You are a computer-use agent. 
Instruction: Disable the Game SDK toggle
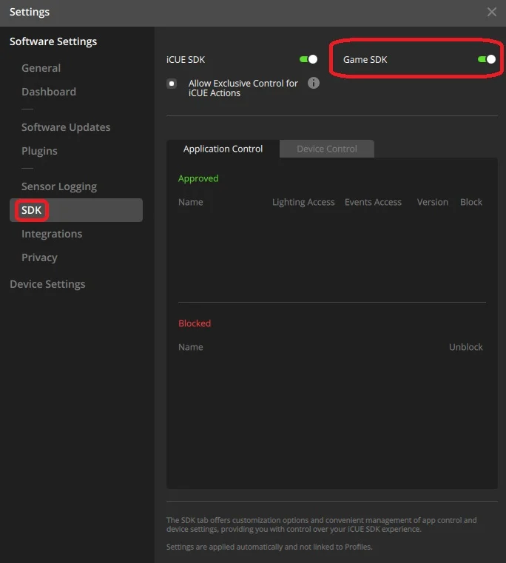pyautogui.click(x=486, y=59)
